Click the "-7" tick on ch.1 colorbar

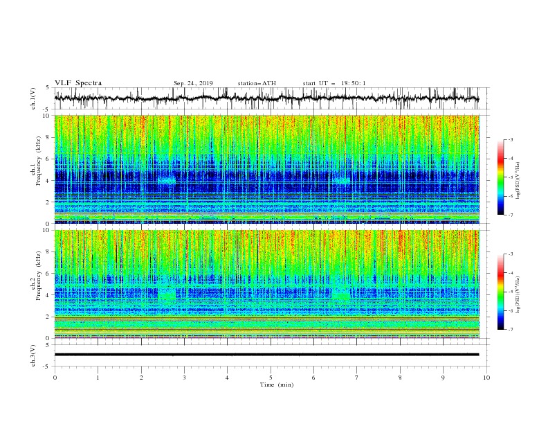pos(510,215)
